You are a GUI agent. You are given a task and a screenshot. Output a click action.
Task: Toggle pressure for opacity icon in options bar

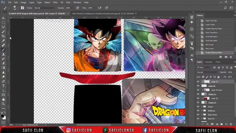pyautogui.click(x=78, y=8)
